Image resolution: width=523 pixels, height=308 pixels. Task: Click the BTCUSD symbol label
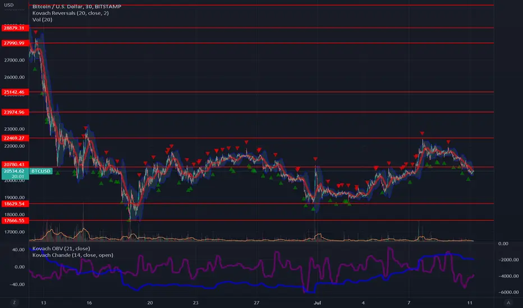[x=41, y=171]
